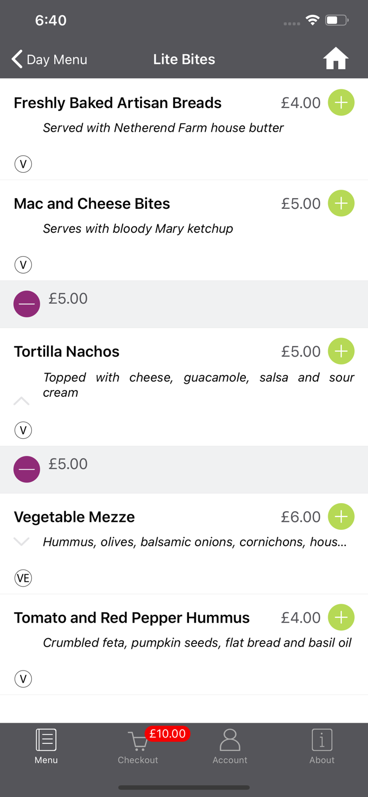Add Vegetable Mezze using the plus icon
Screen dimensions: 368x797
[x=341, y=516]
